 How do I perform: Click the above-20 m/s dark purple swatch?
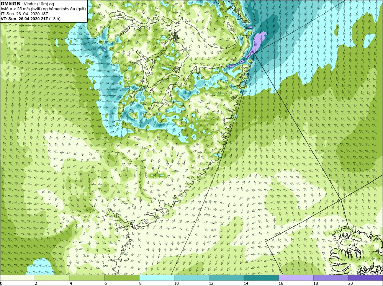365,278
